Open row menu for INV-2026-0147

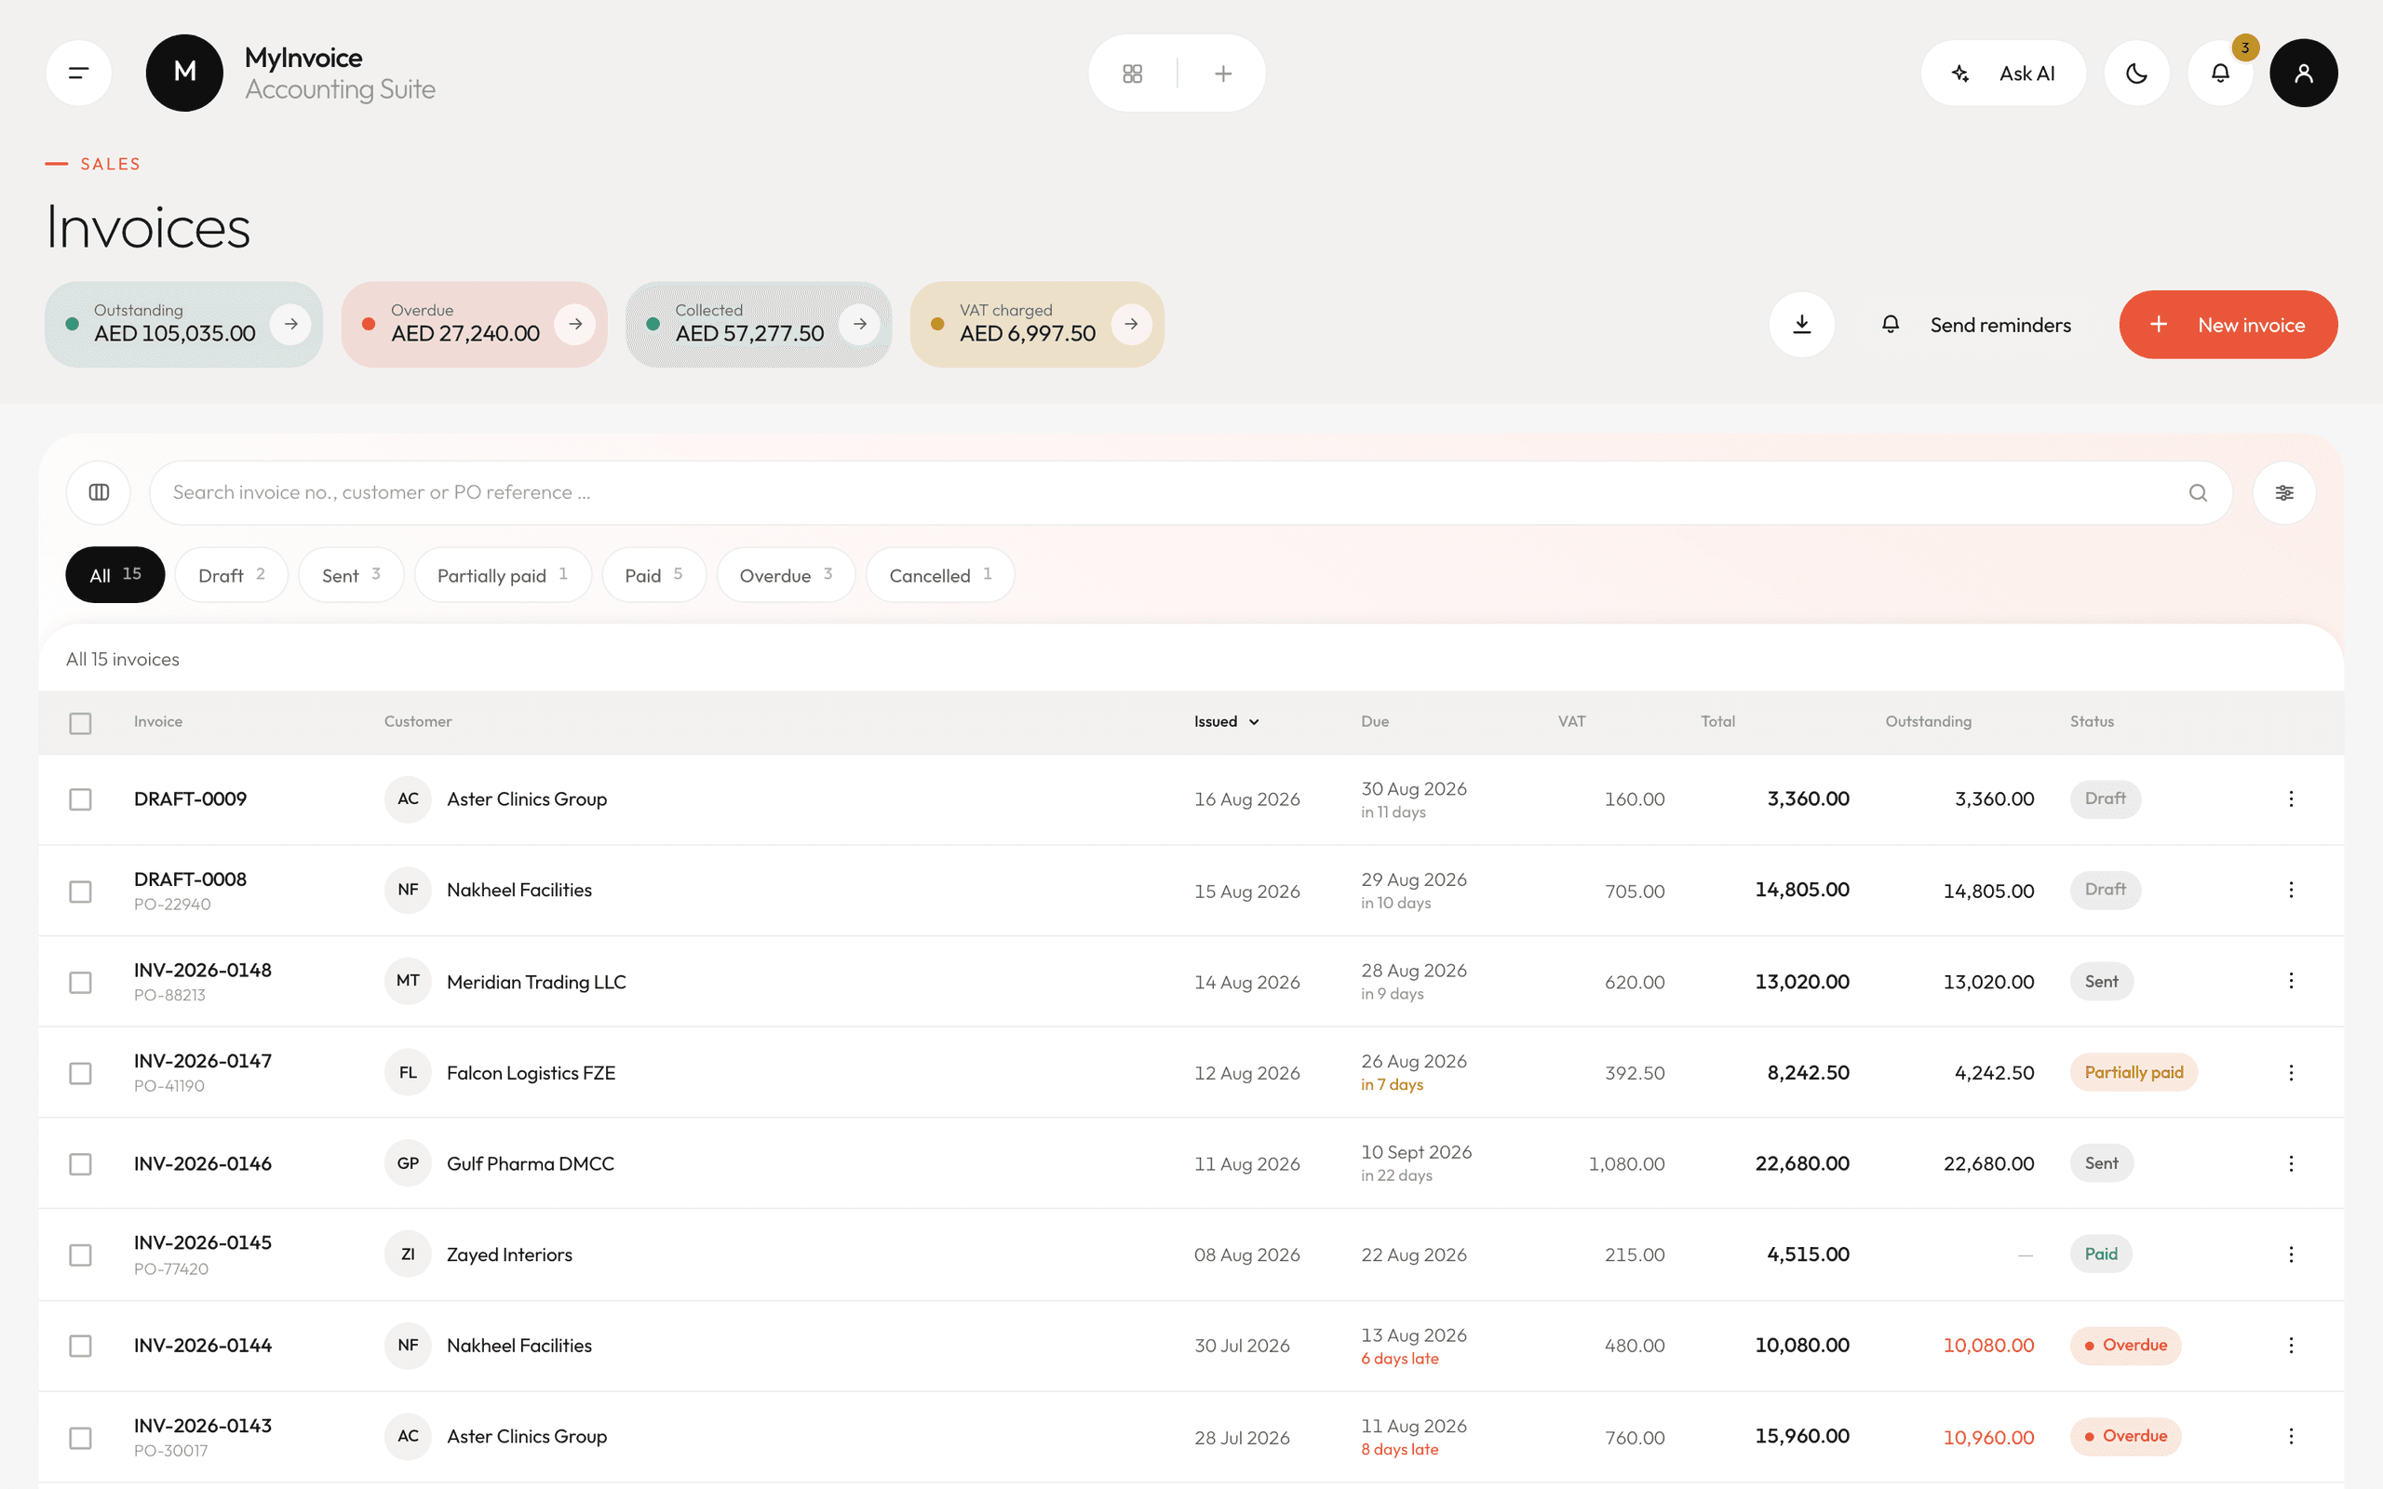tap(2292, 1072)
